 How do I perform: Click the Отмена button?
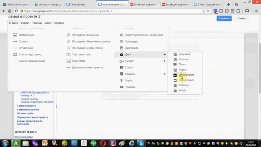tap(241, 18)
